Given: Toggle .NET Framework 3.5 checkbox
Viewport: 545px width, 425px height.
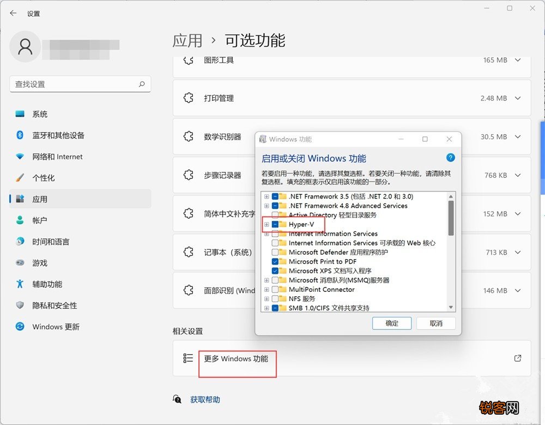Looking at the screenshot, I should 275,196.
